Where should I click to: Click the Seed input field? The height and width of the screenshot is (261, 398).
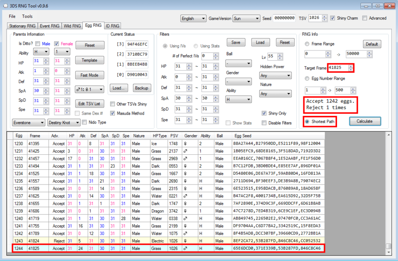(284, 18)
